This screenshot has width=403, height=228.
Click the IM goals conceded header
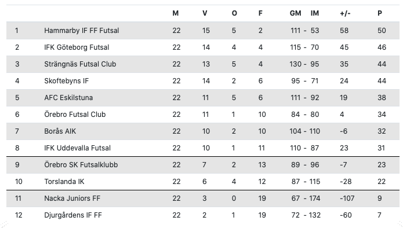tap(315, 13)
